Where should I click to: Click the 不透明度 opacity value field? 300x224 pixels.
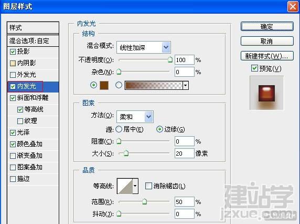coord(185,60)
